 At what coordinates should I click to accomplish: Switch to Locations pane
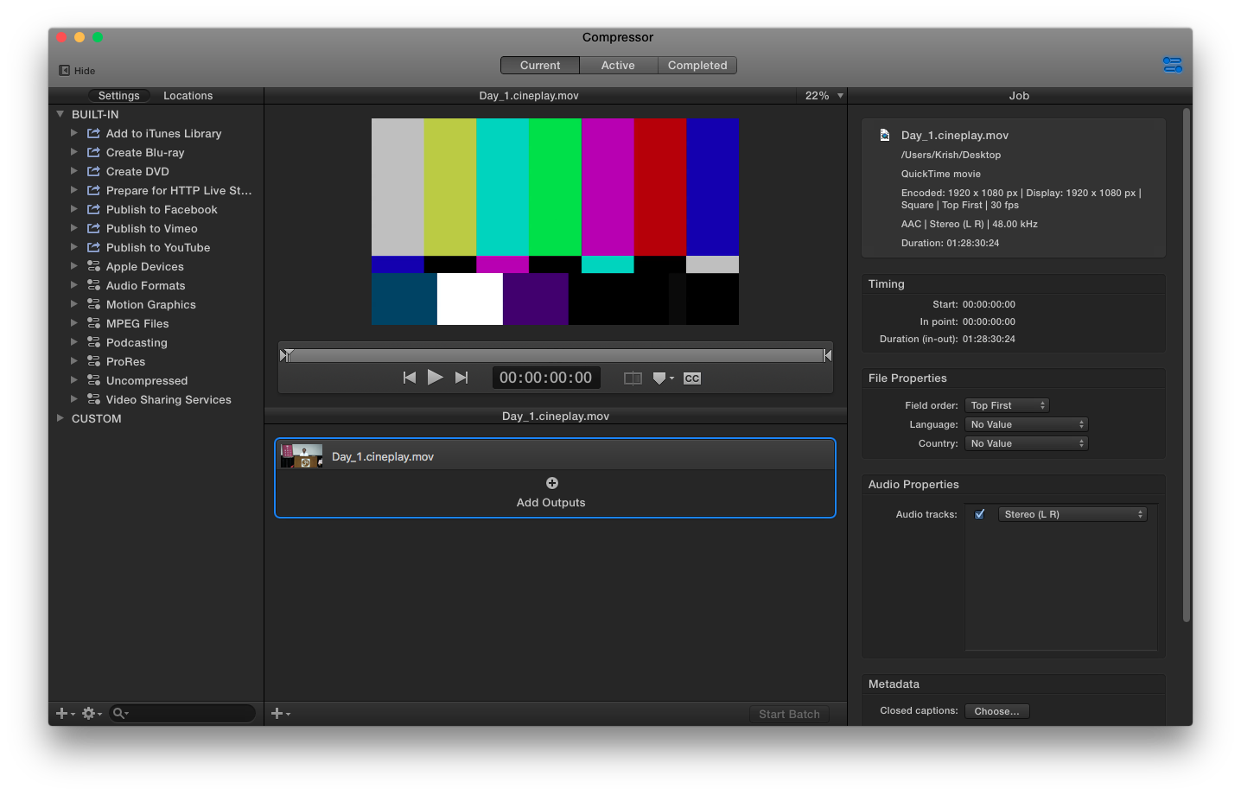click(x=188, y=96)
